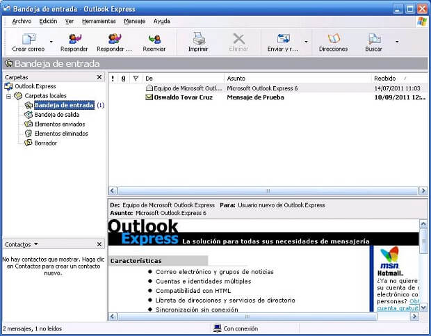Click the Responder toolbar icon
Screen dimensions: 431x336
click(74, 39)
